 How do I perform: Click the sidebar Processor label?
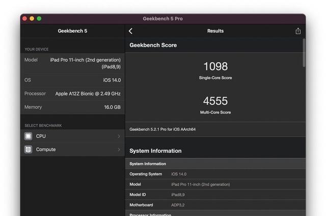pyautogui.click(x=35, y=94)
